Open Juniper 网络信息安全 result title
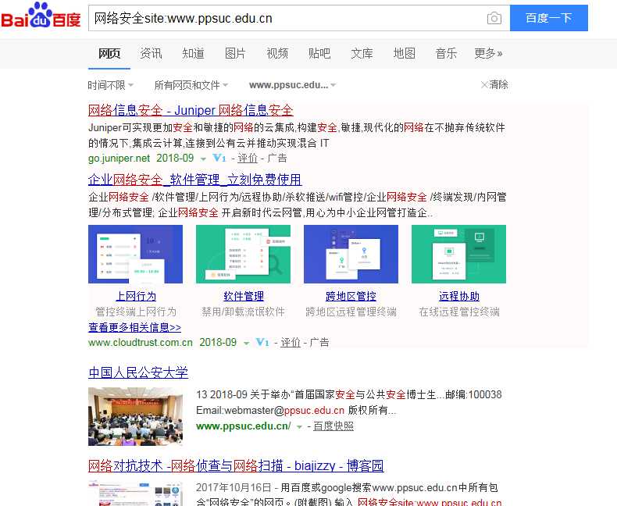 (191, 111)
